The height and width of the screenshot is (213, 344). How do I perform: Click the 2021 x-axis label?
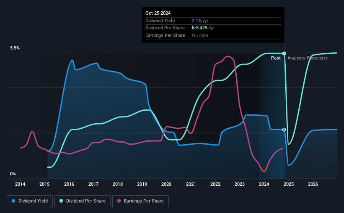(191, 184)
